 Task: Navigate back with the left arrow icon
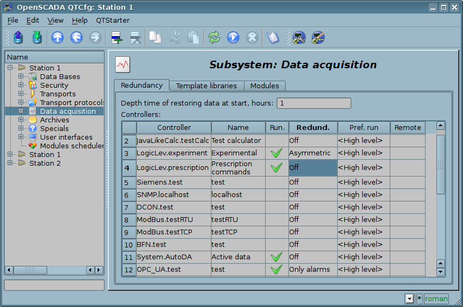[x=76, y=38]
